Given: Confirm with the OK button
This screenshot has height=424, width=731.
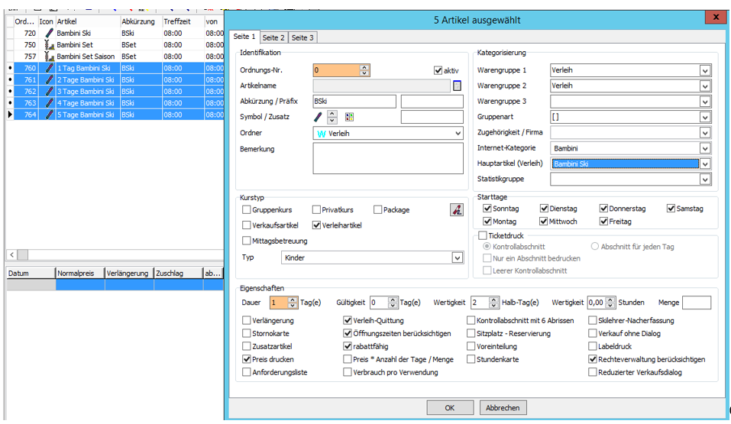Looking at the screenshot, I should 449,408.
